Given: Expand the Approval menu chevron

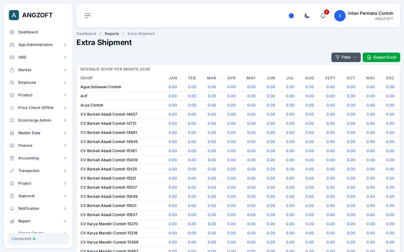Looking at the screenshot, I should pyautogui.click(x=65, y=196).
